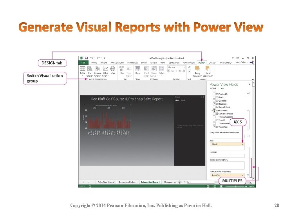Move the zoom slider in status bar
The height and width of the screenshot is (211, 282).
[236, 186]
